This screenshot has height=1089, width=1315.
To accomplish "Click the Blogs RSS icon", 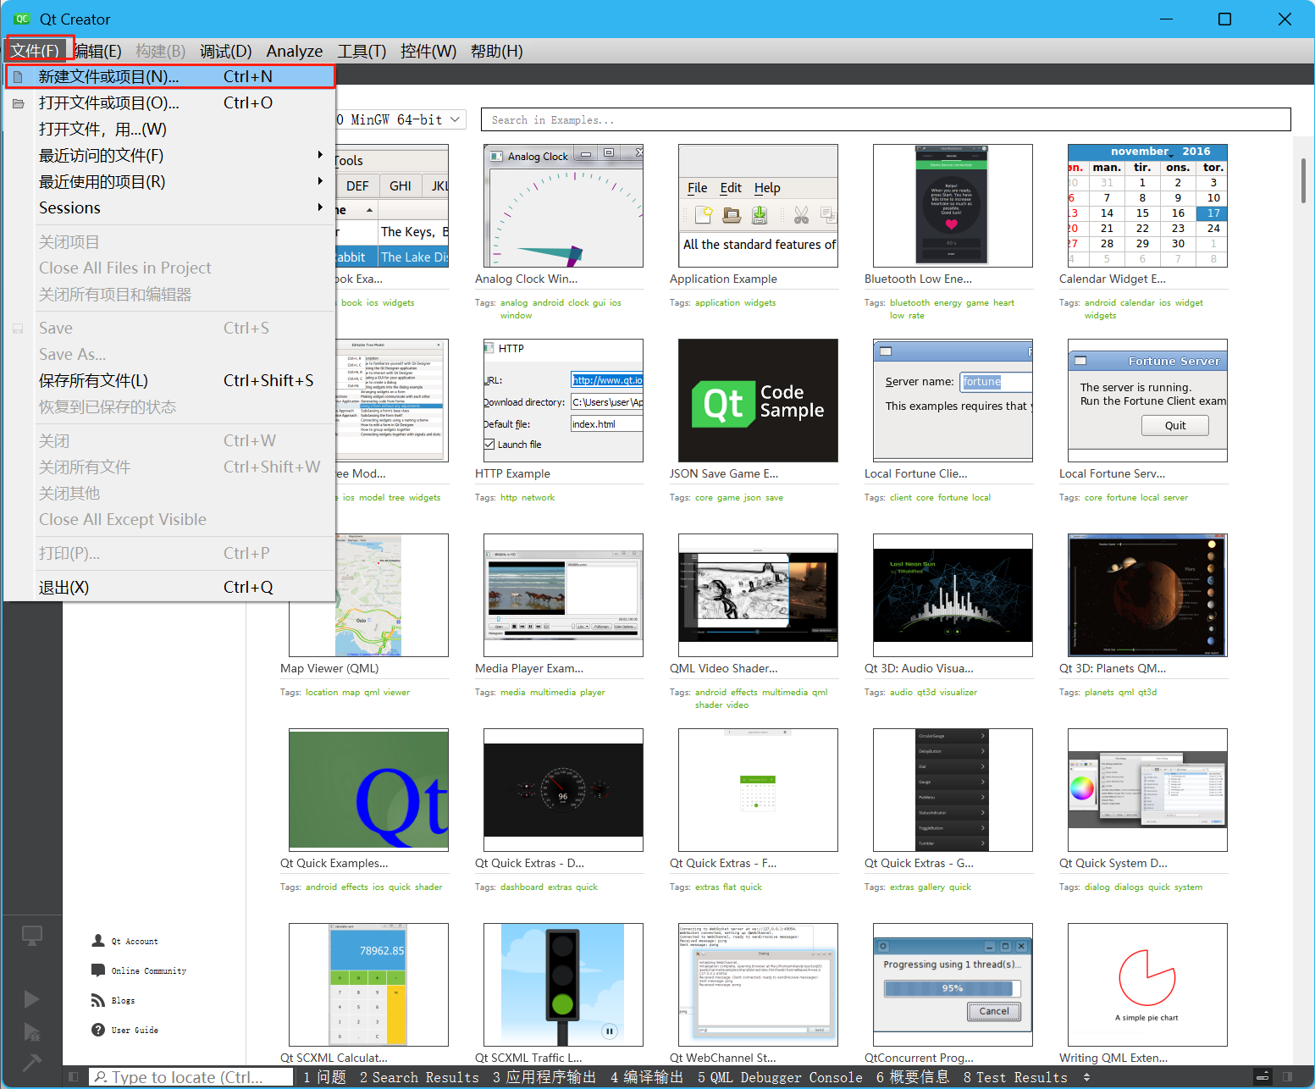I will pyautogui.click(x=98, y=1000).
